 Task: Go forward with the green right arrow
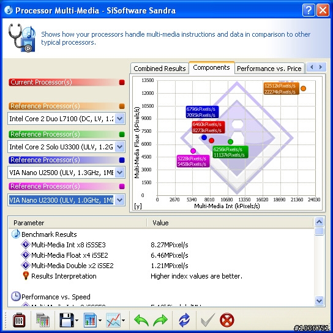(160, 320)
